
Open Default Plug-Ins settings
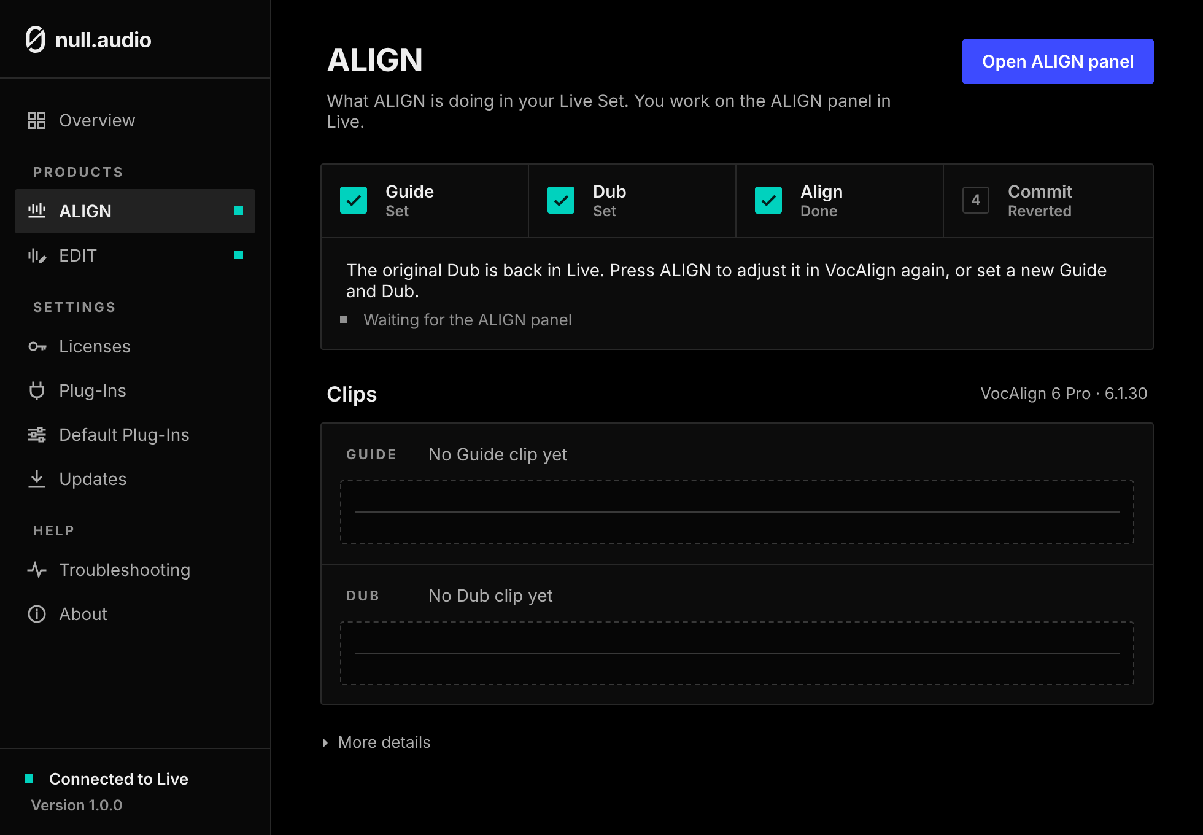pos(135,435)
